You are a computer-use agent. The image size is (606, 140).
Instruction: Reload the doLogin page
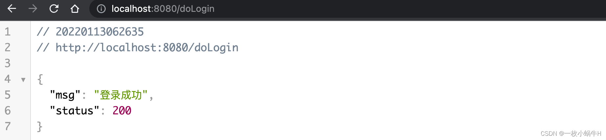pyautogui.click(x=54, y=9)
